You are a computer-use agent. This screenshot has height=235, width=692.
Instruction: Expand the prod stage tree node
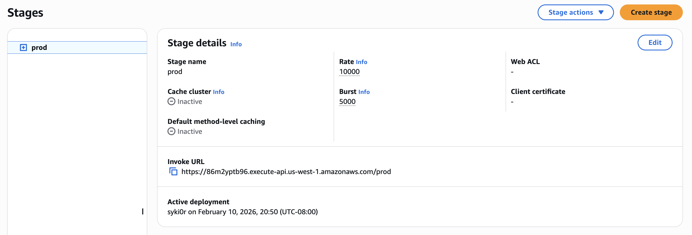(x=23, y=47)
